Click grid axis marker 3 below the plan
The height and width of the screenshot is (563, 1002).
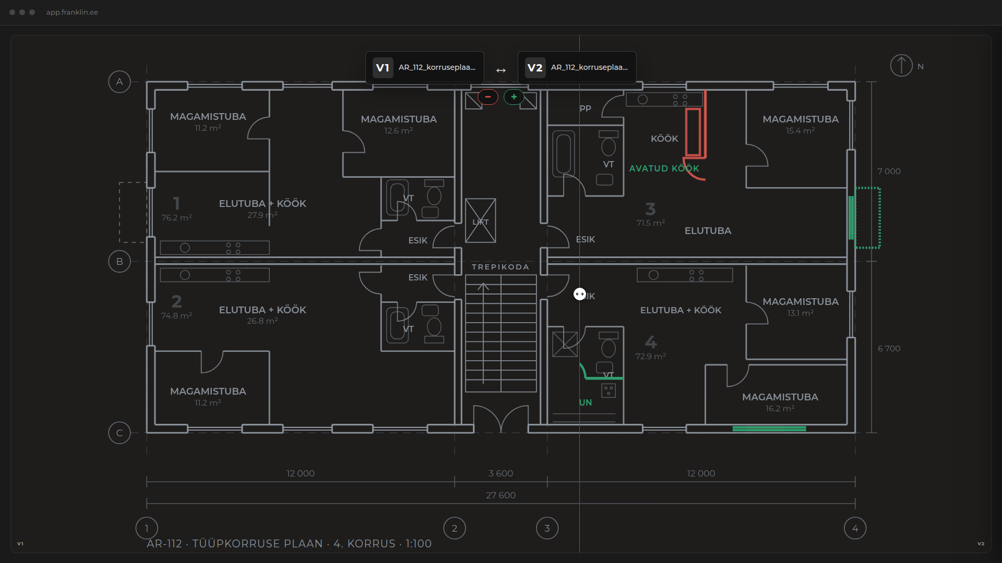tap(547, 529)
